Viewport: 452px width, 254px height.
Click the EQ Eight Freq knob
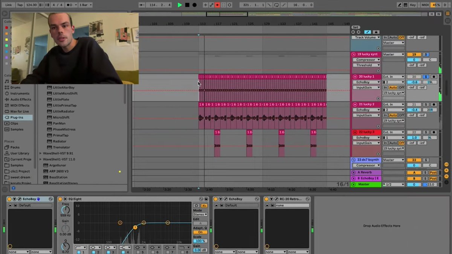66,210
